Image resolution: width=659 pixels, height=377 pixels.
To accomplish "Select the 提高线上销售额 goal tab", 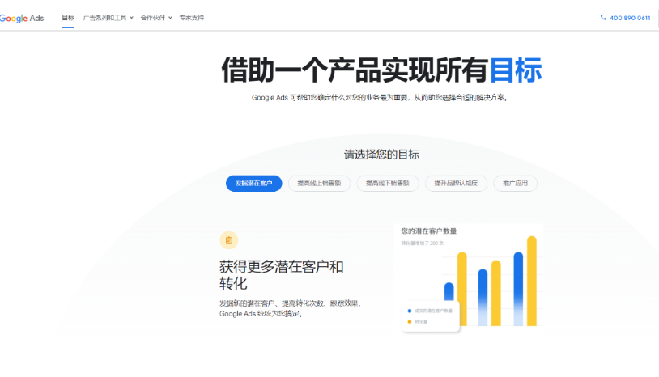I will coord(319,184).
